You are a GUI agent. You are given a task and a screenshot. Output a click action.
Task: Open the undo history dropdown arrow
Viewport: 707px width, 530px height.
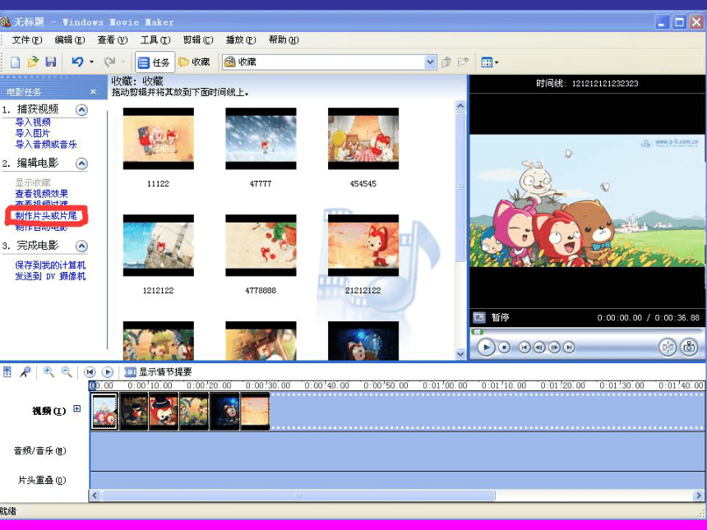(x=91, y=62)
